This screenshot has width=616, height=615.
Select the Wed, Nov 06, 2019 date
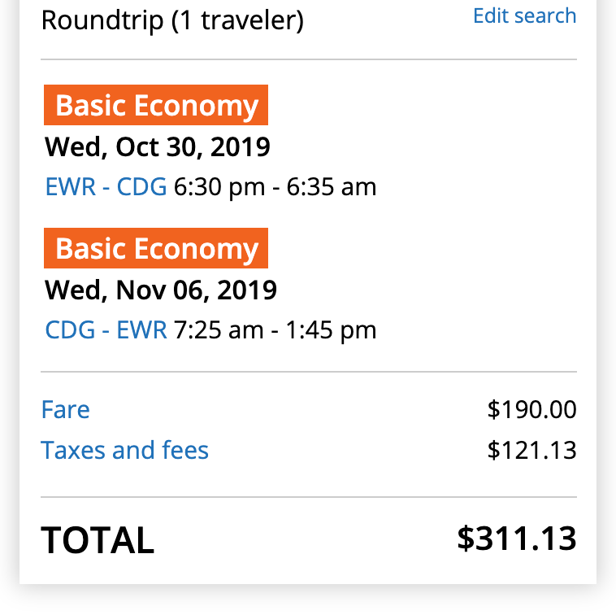pyautogui.click(x=161, y=290)
